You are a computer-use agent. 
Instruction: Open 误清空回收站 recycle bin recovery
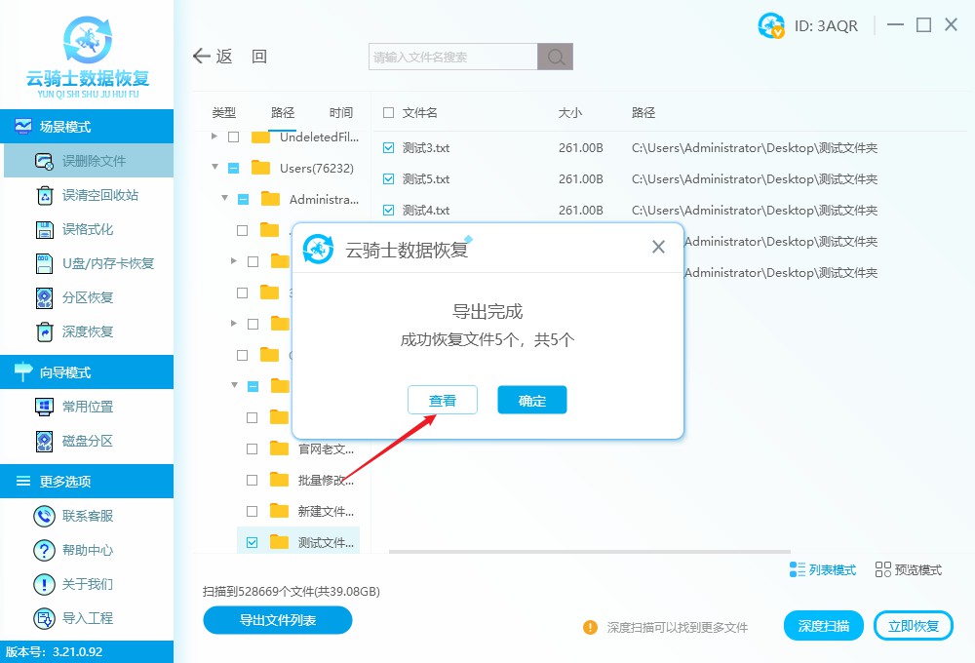click(44, 195)
